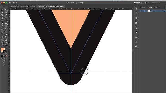
Task: Select the Column Graph tool
Action: [6, 40]
